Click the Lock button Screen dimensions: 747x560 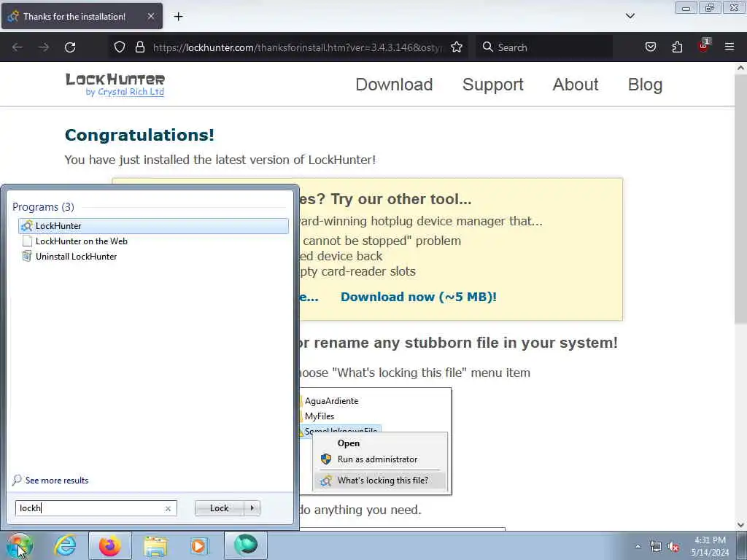click(219, 508)
